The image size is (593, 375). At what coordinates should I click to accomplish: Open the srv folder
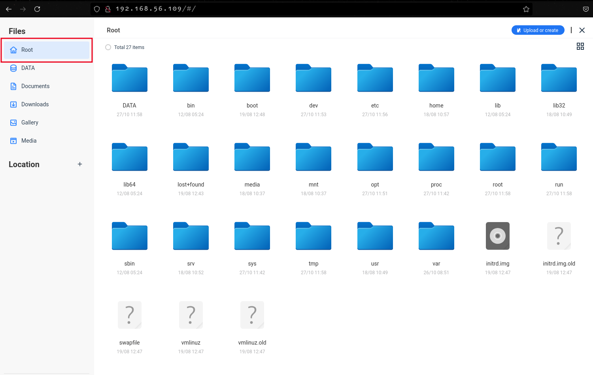coord(191,236)
